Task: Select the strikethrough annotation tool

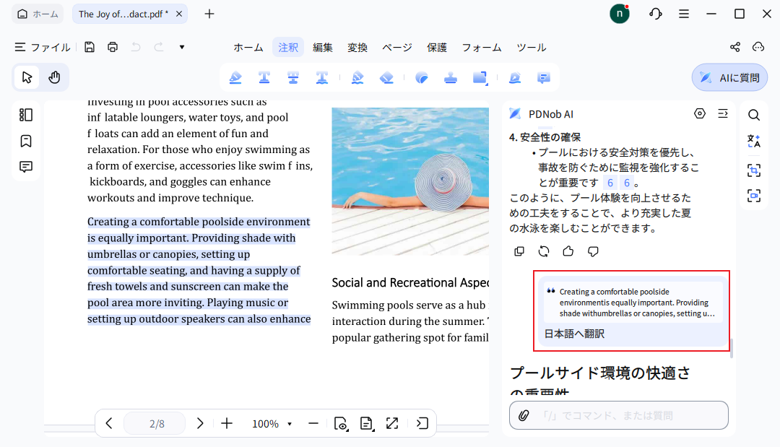Action: pyautogui.click(x=292, y=77)
